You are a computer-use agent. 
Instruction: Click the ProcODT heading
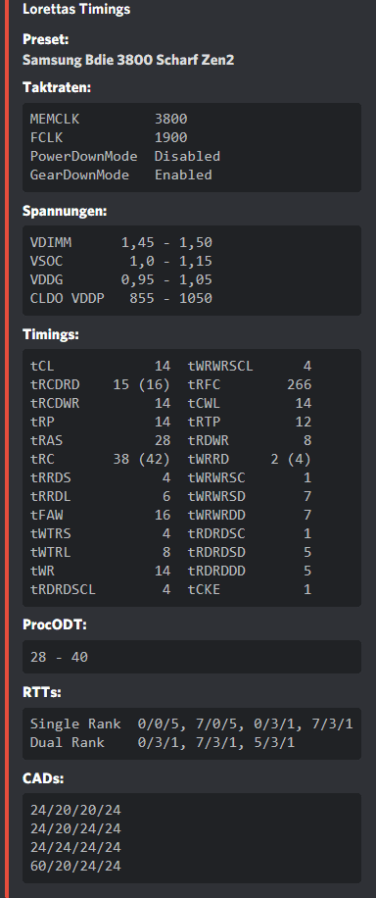(55, 624)
